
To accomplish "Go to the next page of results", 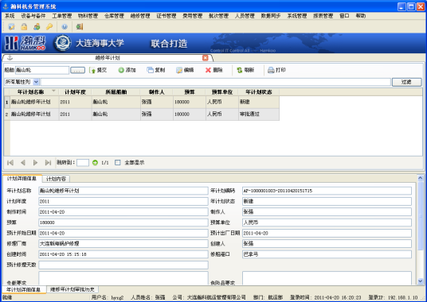I will (x=35, y=163).
